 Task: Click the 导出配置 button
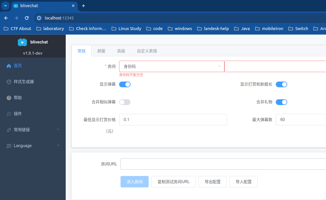213,182
